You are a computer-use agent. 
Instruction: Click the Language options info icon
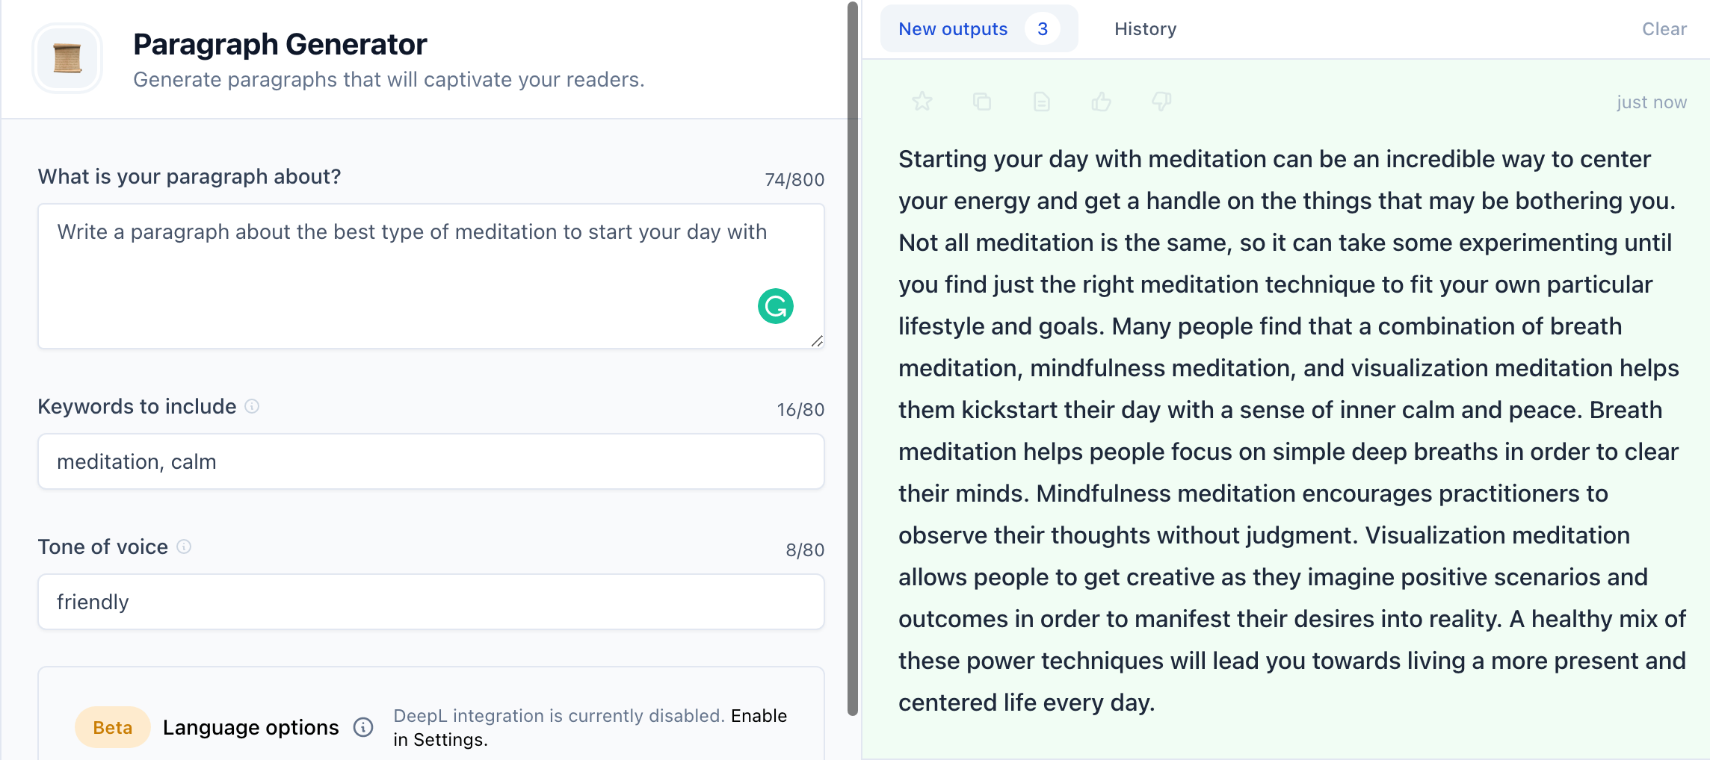point(363,727)
